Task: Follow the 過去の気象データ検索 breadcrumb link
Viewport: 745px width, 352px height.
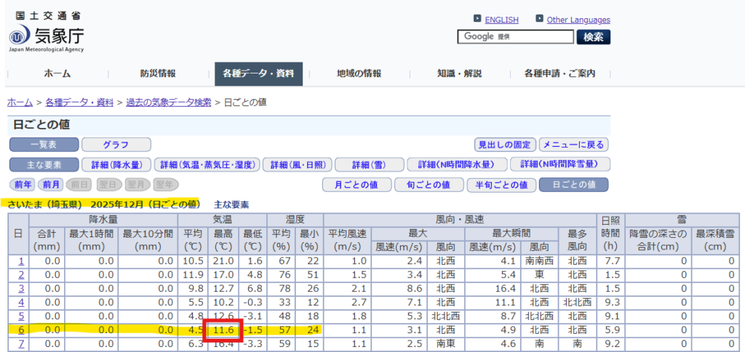Action: pos(168,103)
